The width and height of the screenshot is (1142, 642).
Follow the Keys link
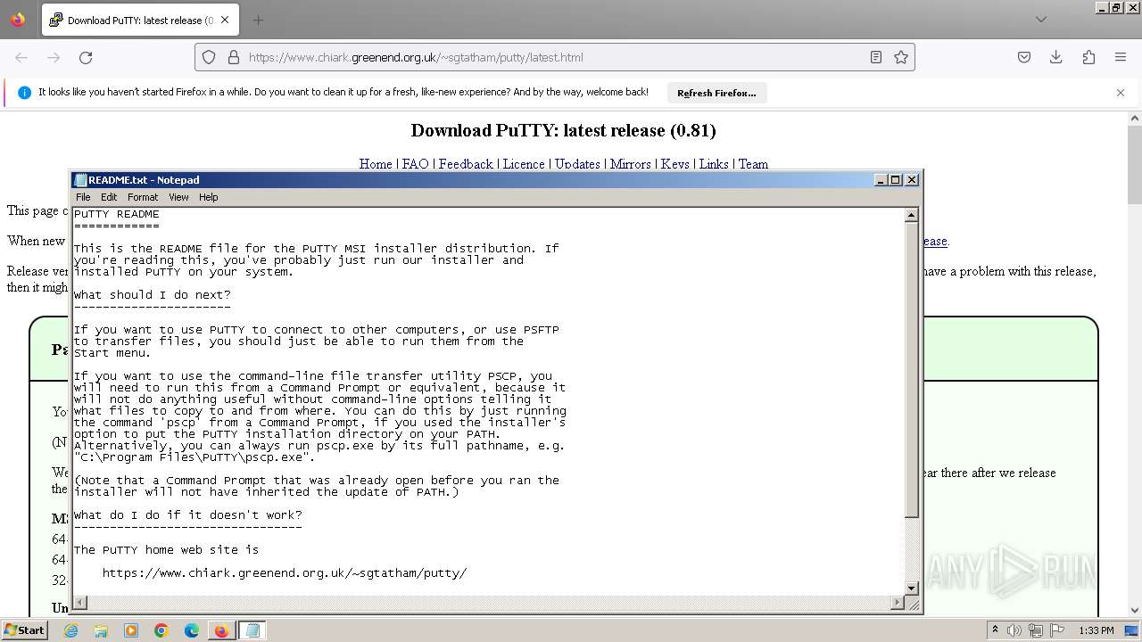674,164
